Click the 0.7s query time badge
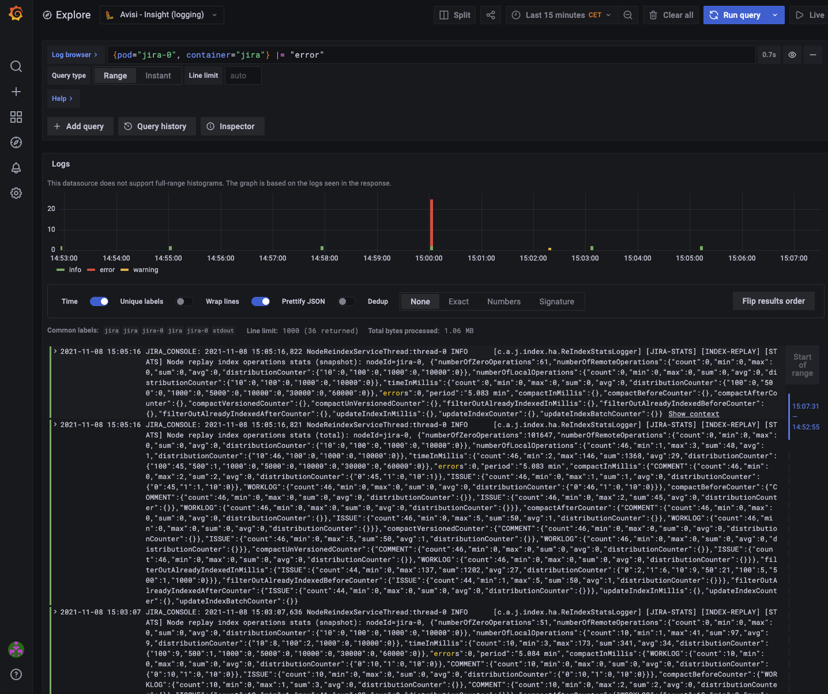Screen dimensions: 828x694 [769, 55]
